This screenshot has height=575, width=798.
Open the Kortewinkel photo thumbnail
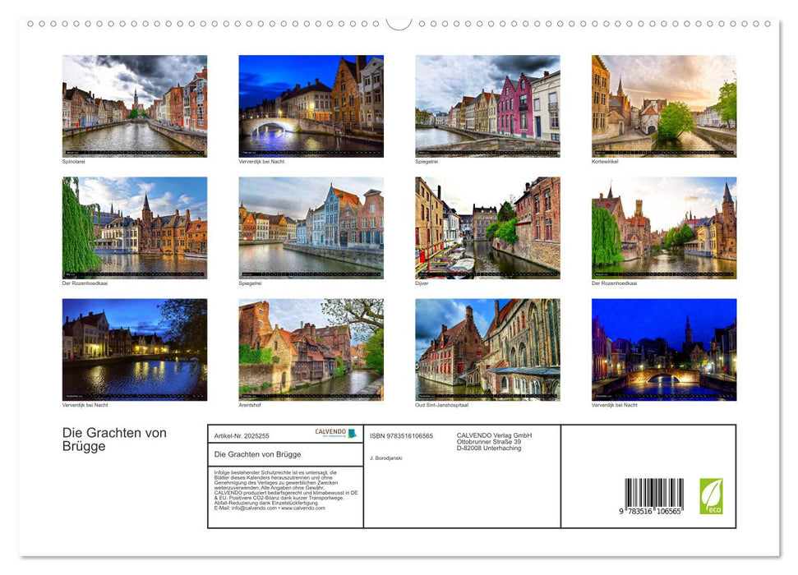tap(664, 104)
